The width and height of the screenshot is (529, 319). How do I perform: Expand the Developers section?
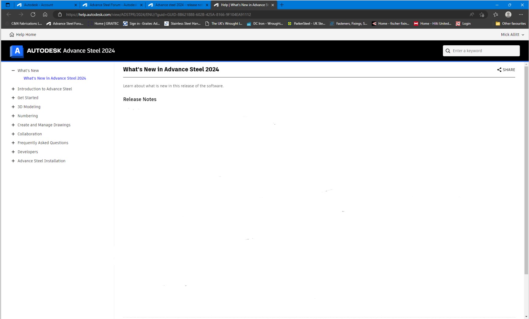[13, 152]
